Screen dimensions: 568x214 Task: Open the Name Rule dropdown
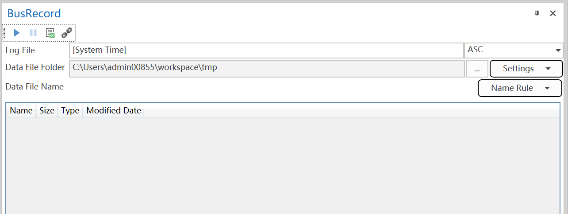[520, 88]
